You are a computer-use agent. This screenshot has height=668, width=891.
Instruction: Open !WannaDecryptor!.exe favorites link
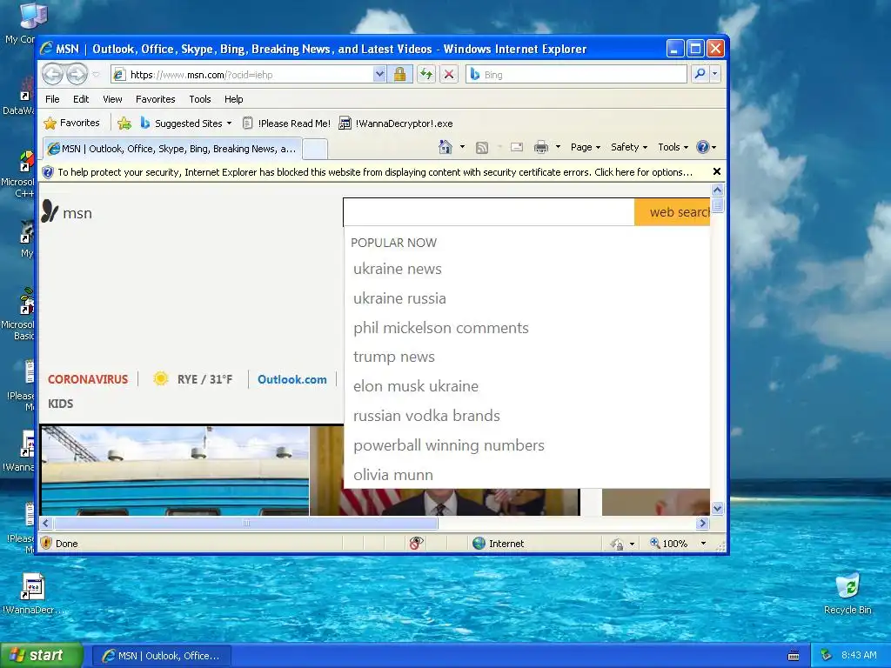pos(396,124)
